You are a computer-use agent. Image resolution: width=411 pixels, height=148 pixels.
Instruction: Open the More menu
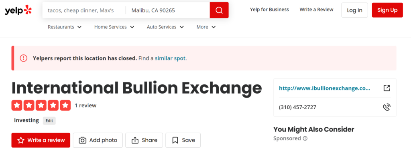pyautogui.click(x=206, y=27)
